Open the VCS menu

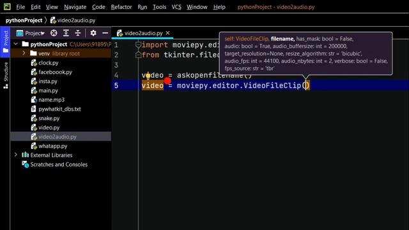coord(176,7)
